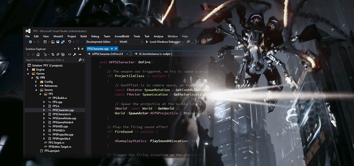
Task: Click Preview Selected Items icon
Action: pyautogui.click(x=80, y=55)
